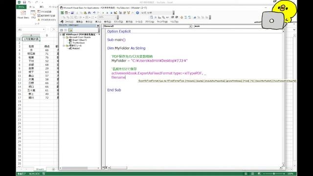
Task: Click the Sheet1 worksheet tab in Excel
Action: click(40, 169)
